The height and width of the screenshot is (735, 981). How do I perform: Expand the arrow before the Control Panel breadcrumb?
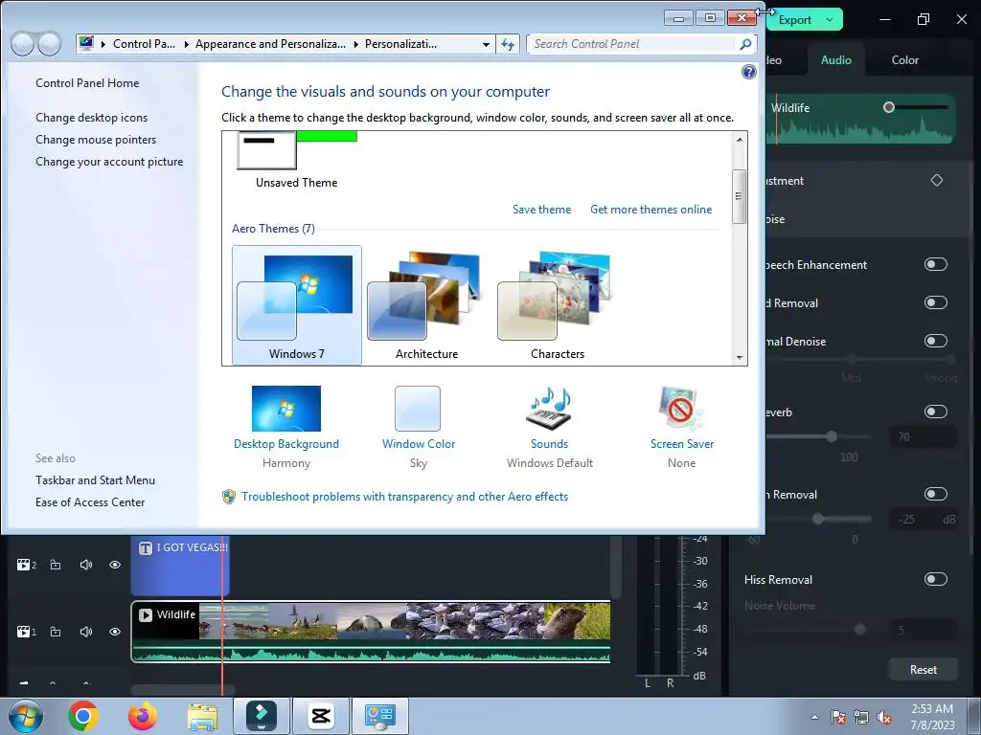click(x=103, y=44)
